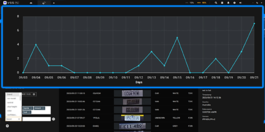
Task: Click the chart peak point at 09/21
Action: 254,24
